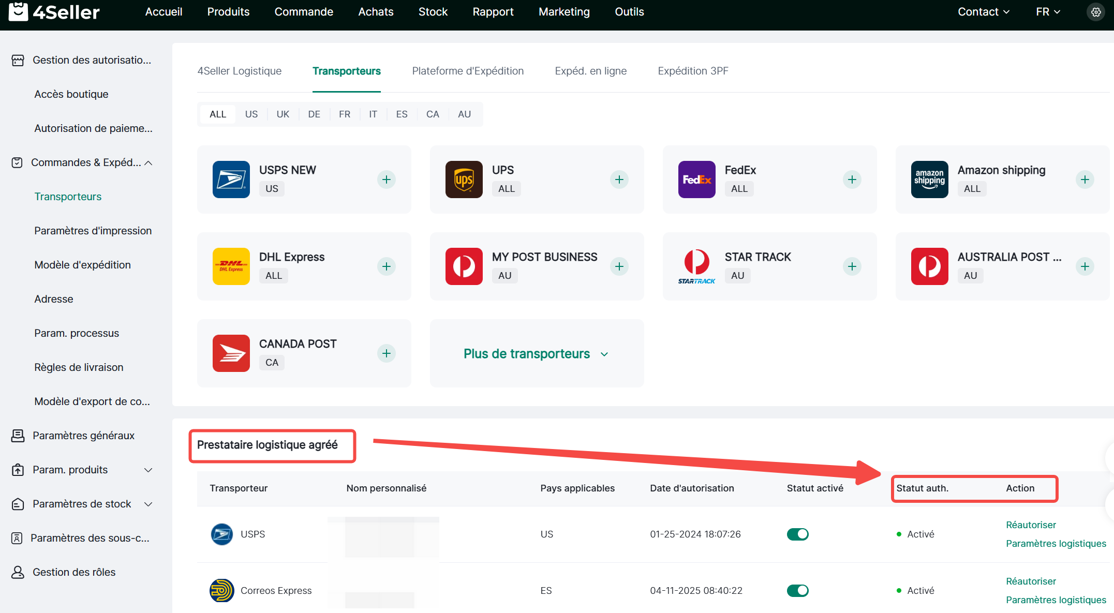Viewport: 1114px width, 613px height.
Task: Add DHL Express via plus icon
Action: tap(386, 266)
